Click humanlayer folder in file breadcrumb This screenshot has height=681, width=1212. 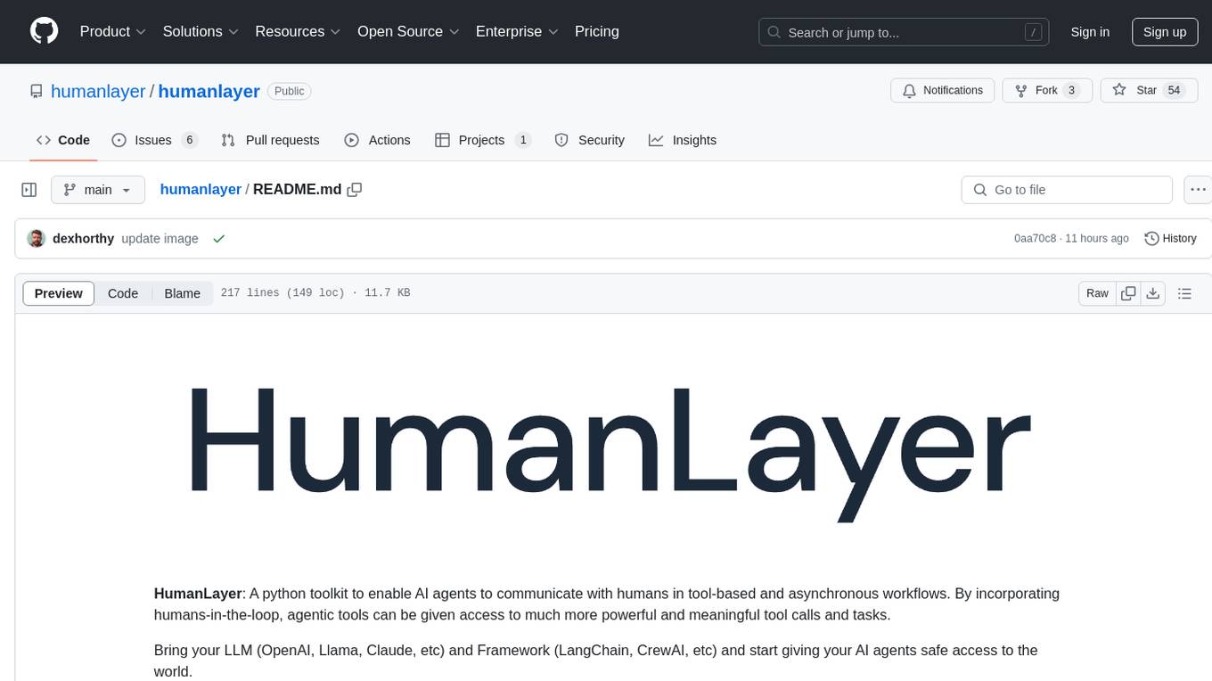pyautogui.click(x=201, y=190)
